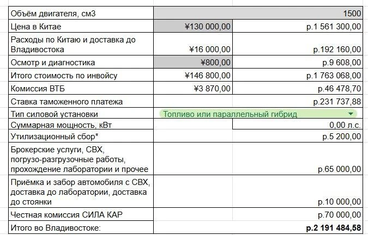Image resolution: width=368 pixels, height=235 pixels.
Task: Click the total р.2 191 484,58 cell
Action: pyautogui.click(x=258, y=227)
